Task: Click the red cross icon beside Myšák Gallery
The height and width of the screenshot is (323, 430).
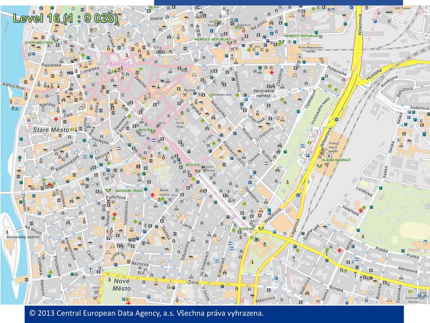Action: (x=152, y=195)
